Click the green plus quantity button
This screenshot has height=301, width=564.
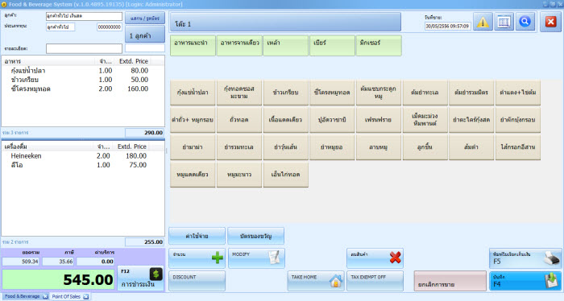(x=197, y=258)
